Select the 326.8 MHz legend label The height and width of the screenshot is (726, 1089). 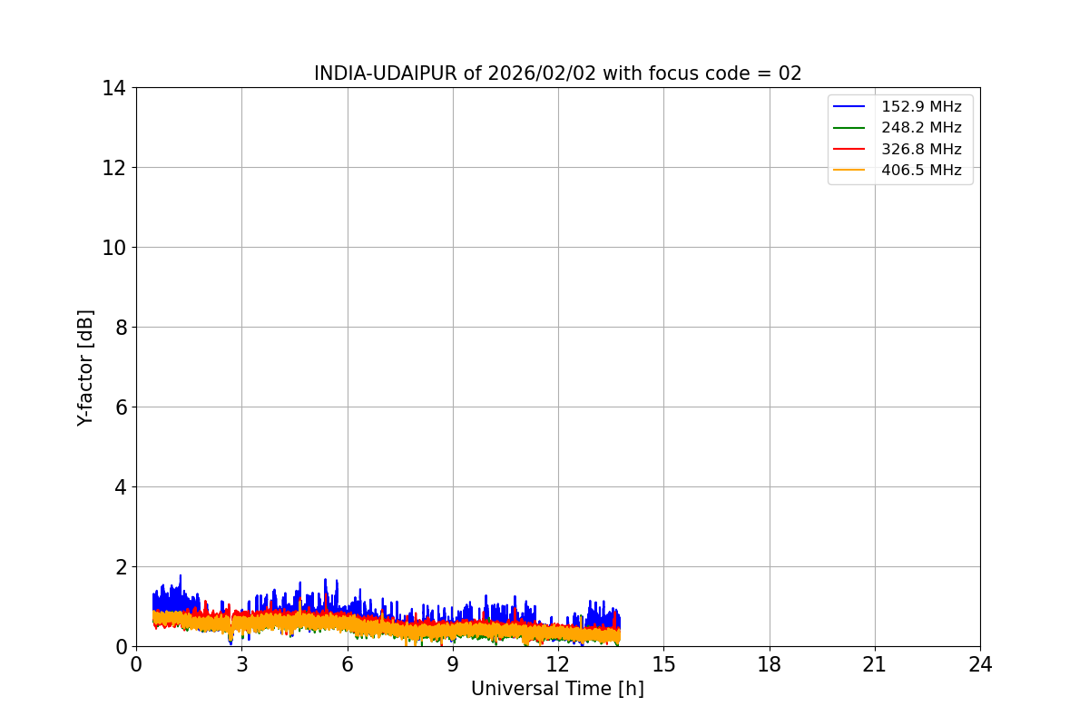(922, 149)
